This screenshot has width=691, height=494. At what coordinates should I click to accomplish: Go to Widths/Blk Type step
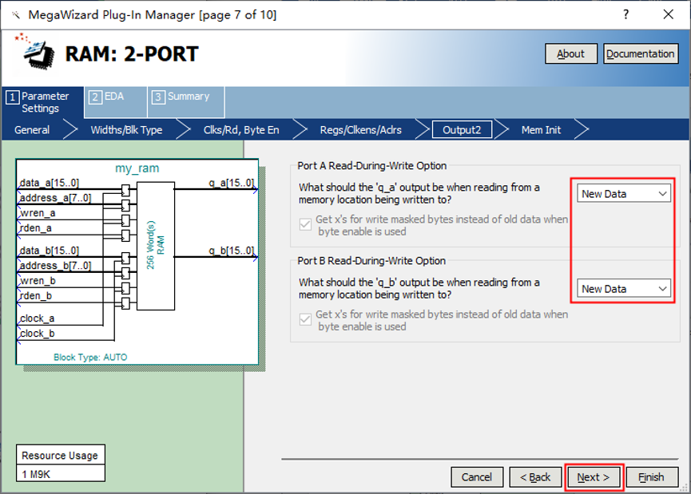coord(126,130)
